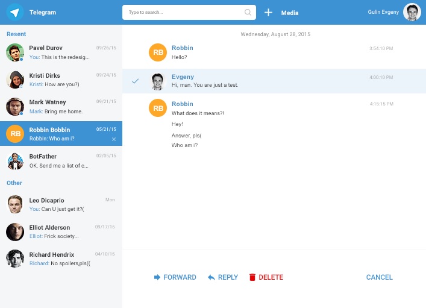
Task: Click Robbin sender name above 'What does it means?!'
Action: 183,104
